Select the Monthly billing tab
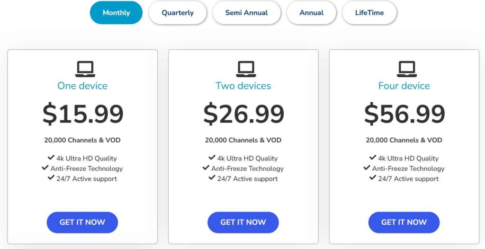Screen dimensions: 485x249 pyautogui.click(x=116, y=13)
